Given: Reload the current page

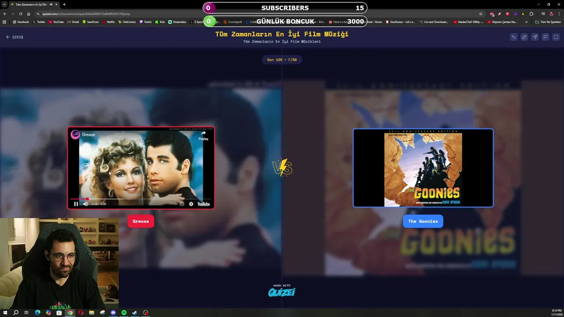Looking at the screenshot, I should tap(21, 14).
